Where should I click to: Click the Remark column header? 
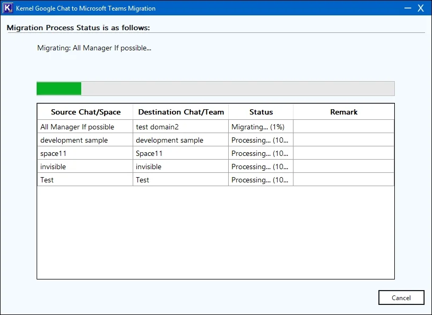pos(343,112)
